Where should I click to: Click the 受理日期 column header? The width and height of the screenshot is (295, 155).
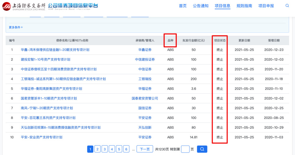pyautogui.click(x=274, y=41)
